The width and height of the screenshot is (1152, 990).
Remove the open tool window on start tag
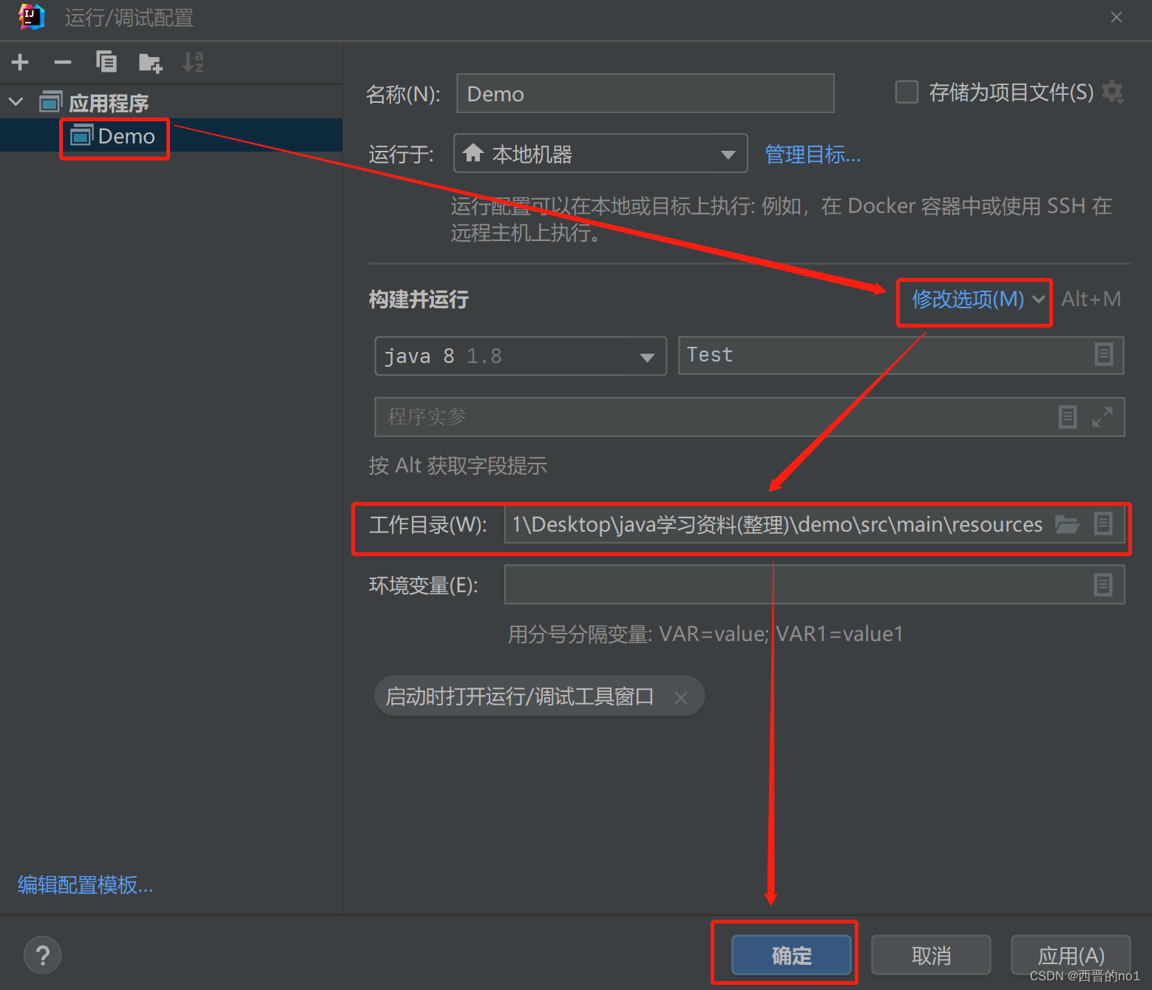pyautogui.click(x=681, y=698)
